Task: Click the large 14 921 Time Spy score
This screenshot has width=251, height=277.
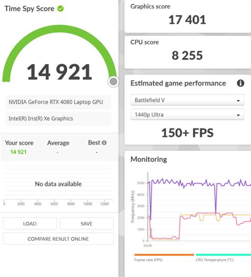Action: coord(59,72)
